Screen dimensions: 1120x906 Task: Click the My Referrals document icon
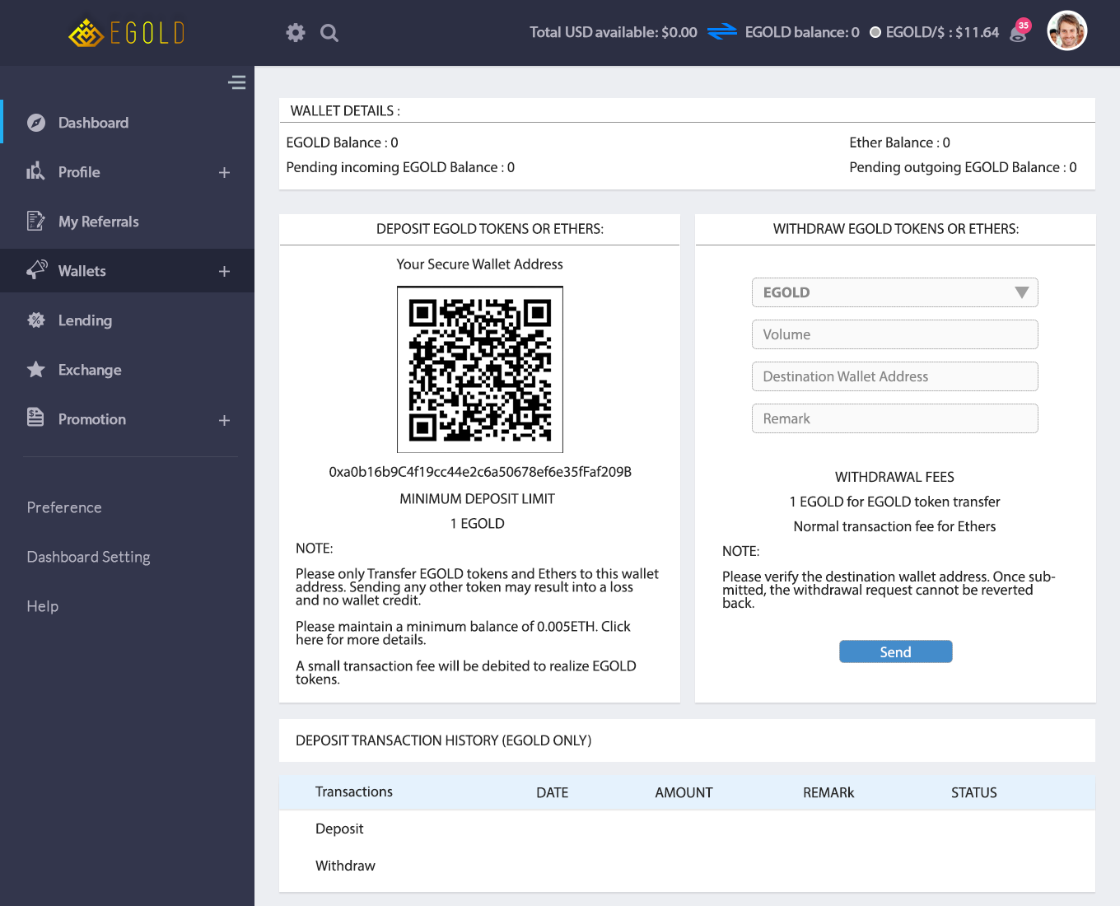[35, 221]
